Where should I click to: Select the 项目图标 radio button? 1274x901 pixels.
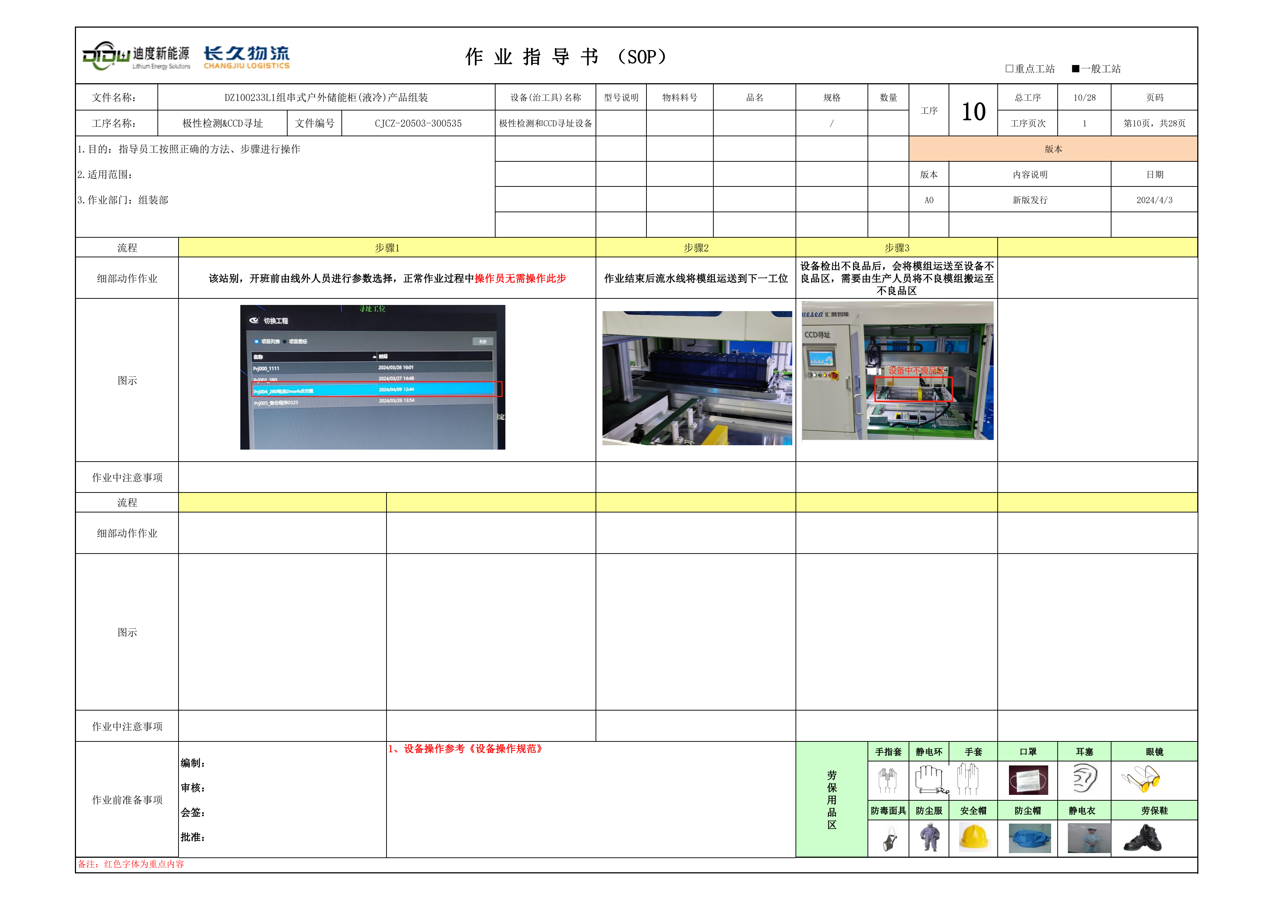[x=285, y=341]
